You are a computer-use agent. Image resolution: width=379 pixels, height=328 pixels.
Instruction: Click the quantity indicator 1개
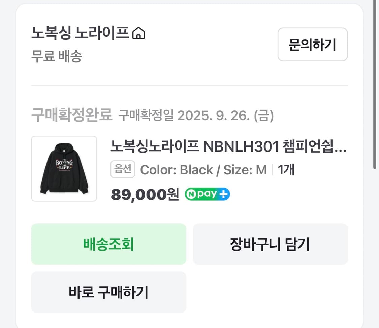[x=286, y=170]
